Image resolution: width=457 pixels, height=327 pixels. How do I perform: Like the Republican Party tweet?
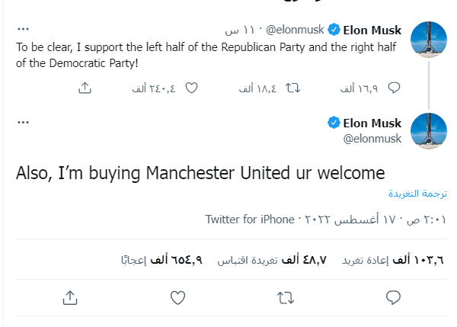[x=192, y=88]
